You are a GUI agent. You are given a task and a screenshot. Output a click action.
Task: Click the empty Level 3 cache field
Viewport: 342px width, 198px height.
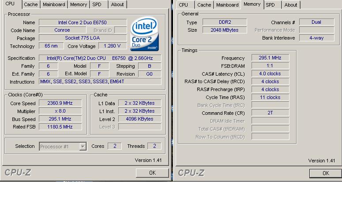[x=139, y=127]
